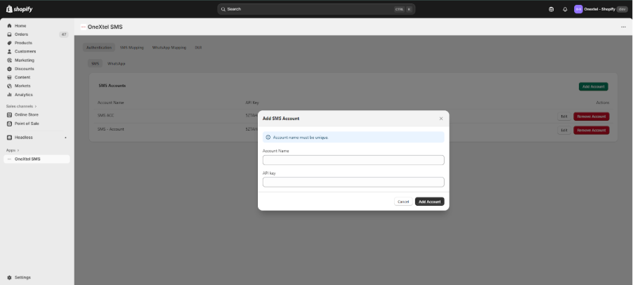Open the three-dot menu in app header
The width and height of the screenshot is (633, 285).
click(623, 27)
